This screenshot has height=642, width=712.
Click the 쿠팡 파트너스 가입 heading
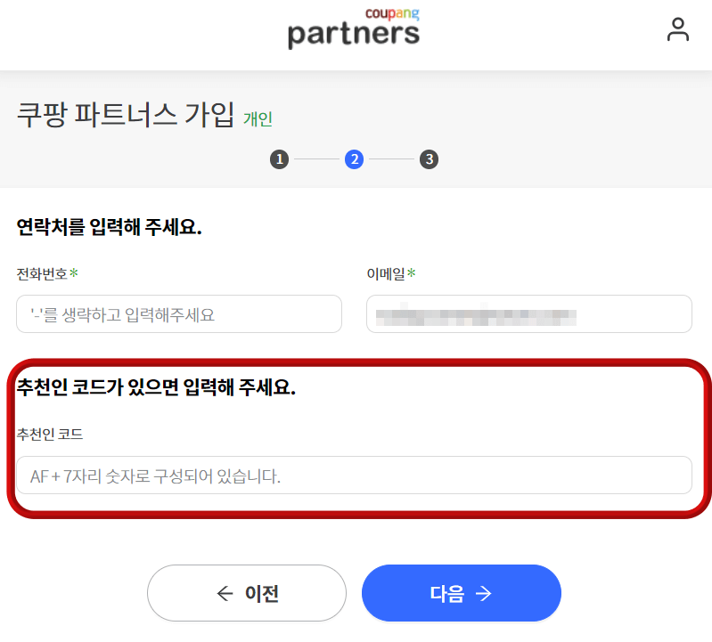[126, 114]
